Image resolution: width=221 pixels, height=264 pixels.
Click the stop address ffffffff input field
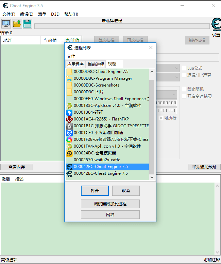coord(166,111)
